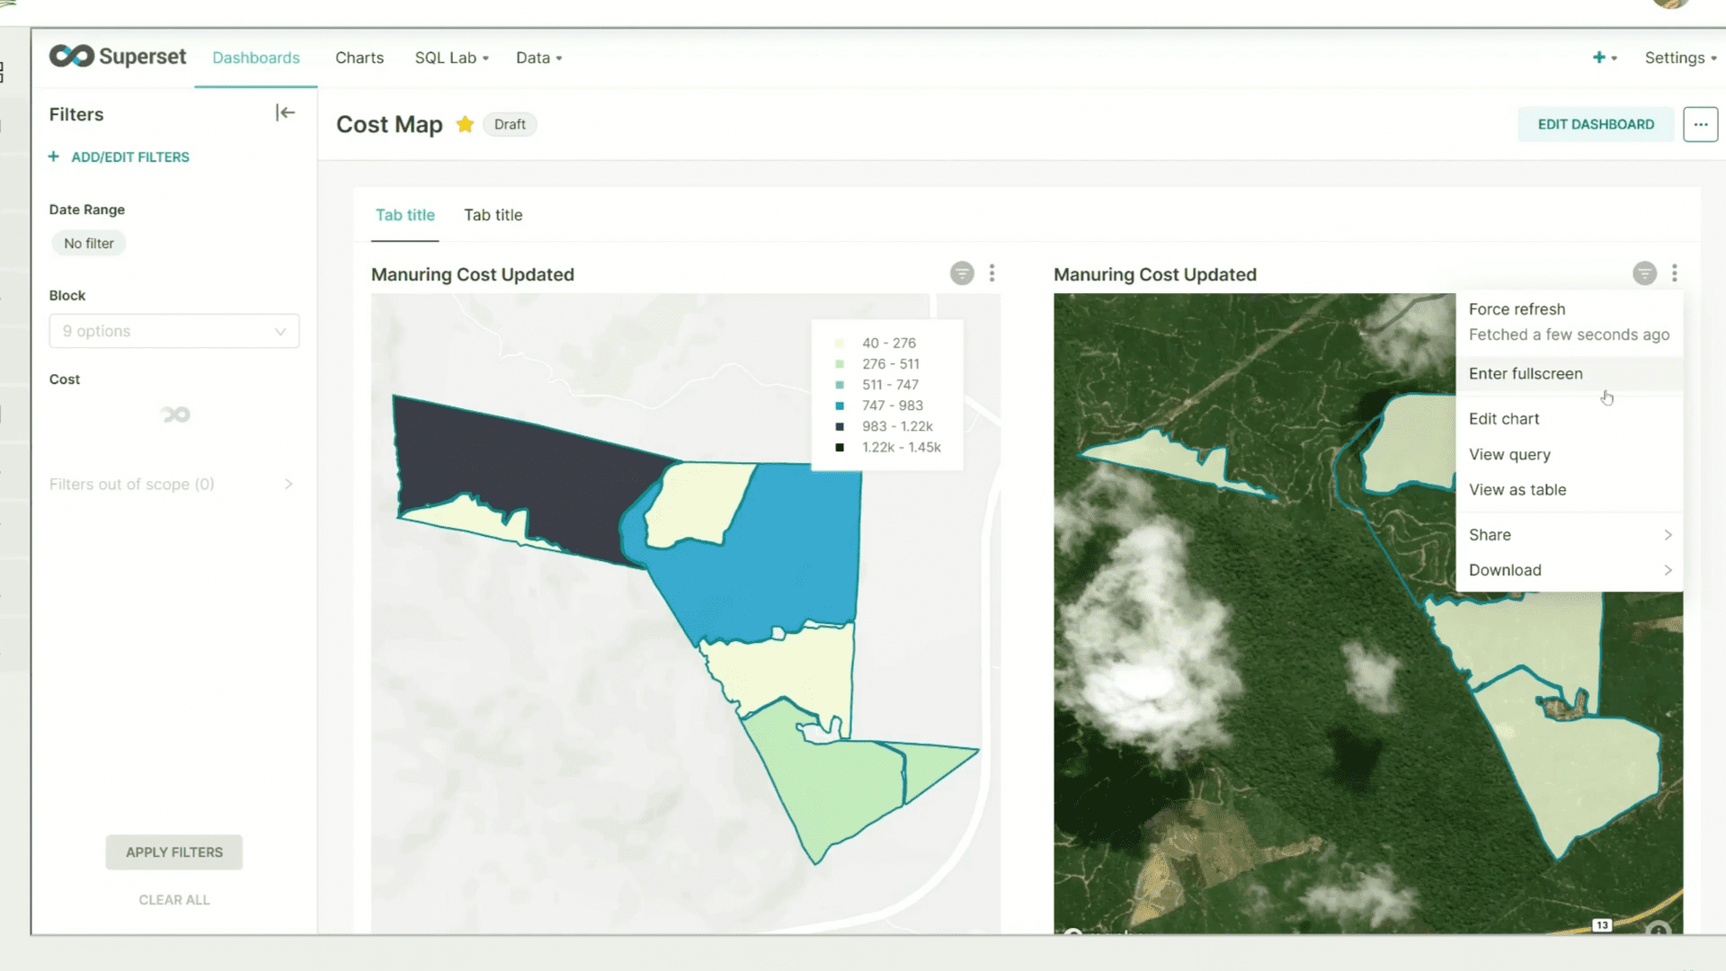Image resolution: width=1726 pixels, height=971 pixels.
Task: Switch to the second Tab title
Action: tap(493, 215)
